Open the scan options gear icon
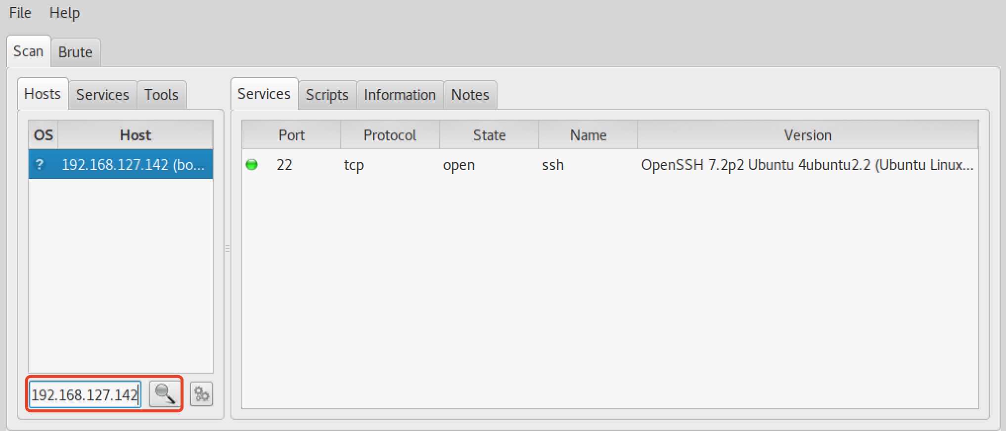 [201, 394]
